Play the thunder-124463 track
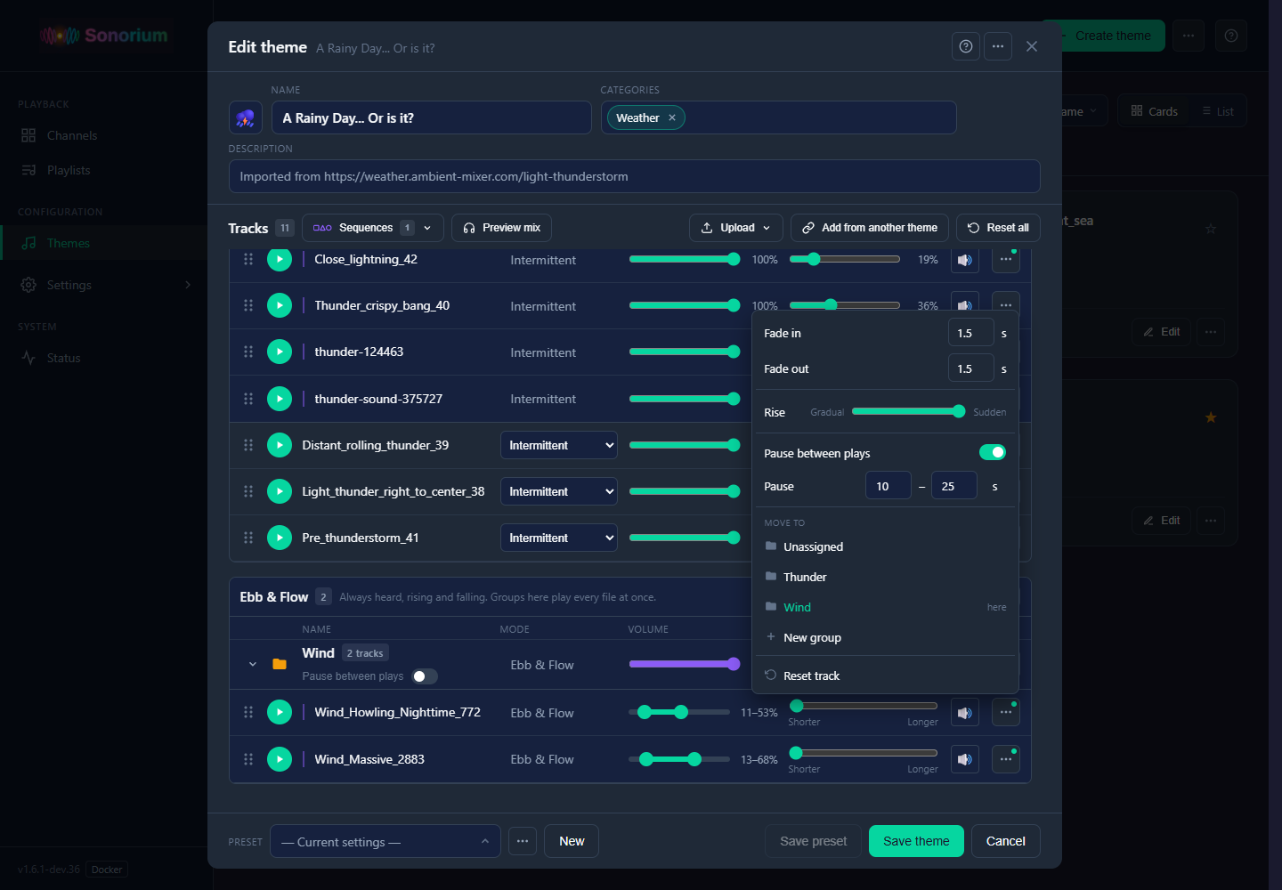The image size is (1282, 890). tap(280, 352)
